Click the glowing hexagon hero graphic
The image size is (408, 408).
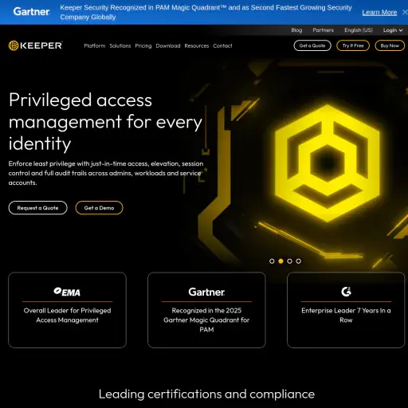click(x=328, y=163)
